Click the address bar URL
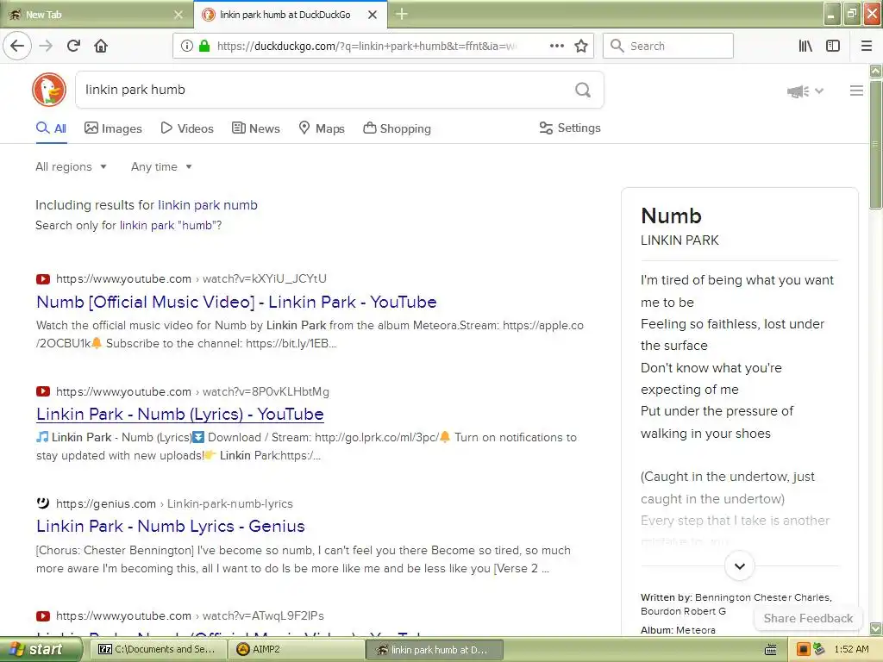 click(x=366, y=46)
